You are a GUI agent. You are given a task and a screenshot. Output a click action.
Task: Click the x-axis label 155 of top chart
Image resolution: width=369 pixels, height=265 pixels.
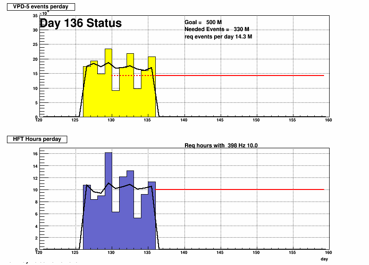[292, 120]
